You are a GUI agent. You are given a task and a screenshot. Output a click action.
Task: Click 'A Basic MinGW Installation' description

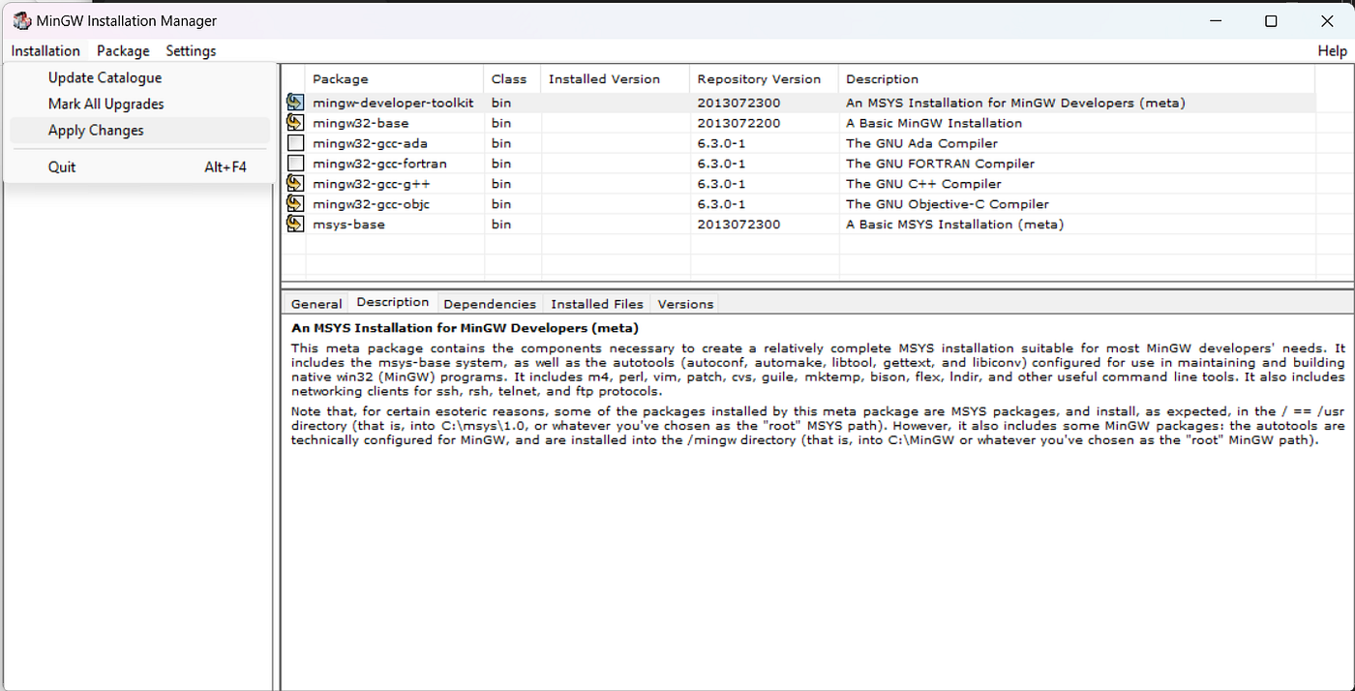tap(933, 123)
